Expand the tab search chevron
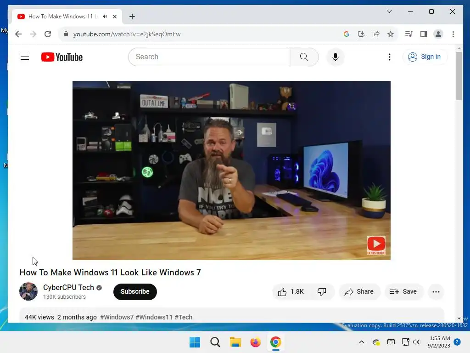470x353 pixels. tap(389, 11)
